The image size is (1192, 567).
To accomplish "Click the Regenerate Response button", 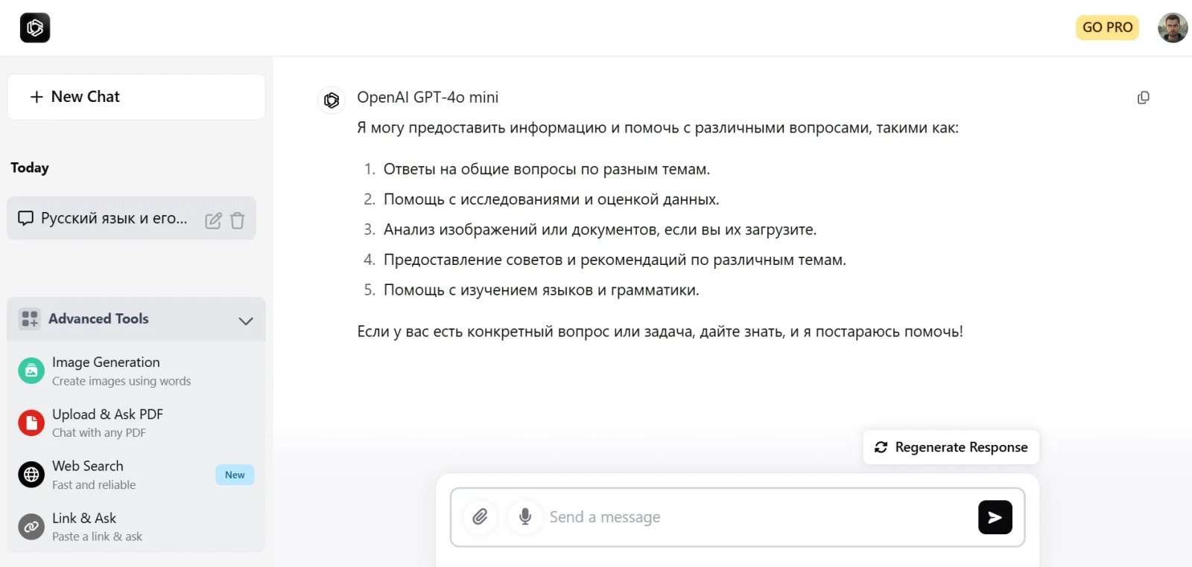I will (951, 446).
